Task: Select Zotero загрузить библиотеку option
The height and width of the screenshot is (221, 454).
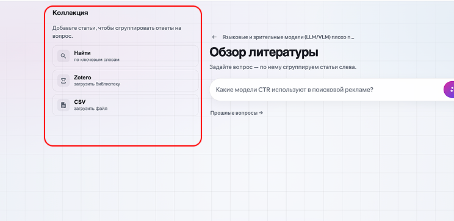Action: (x=125, y=81)
